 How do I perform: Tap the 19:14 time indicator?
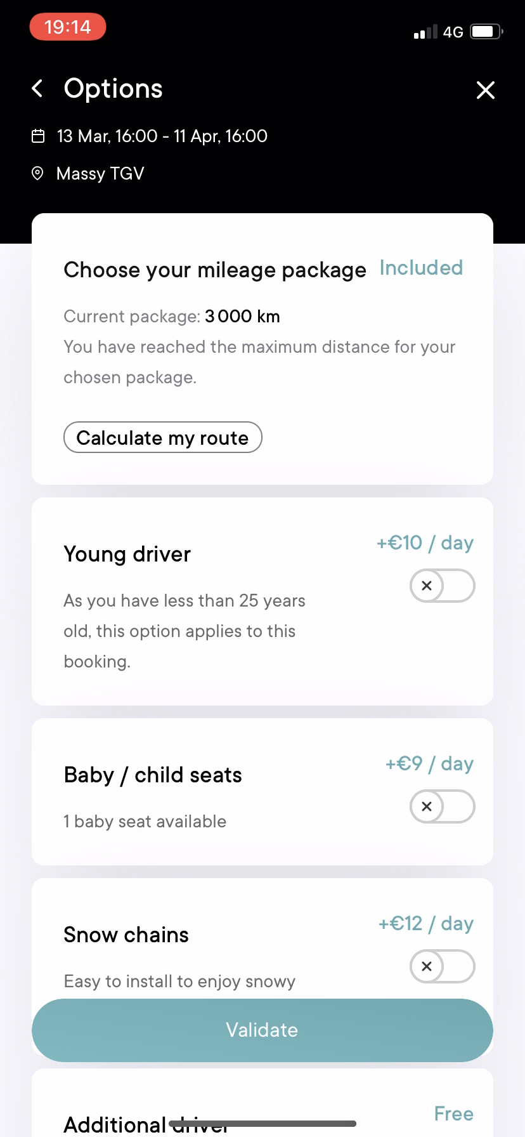tap(68, 27)
